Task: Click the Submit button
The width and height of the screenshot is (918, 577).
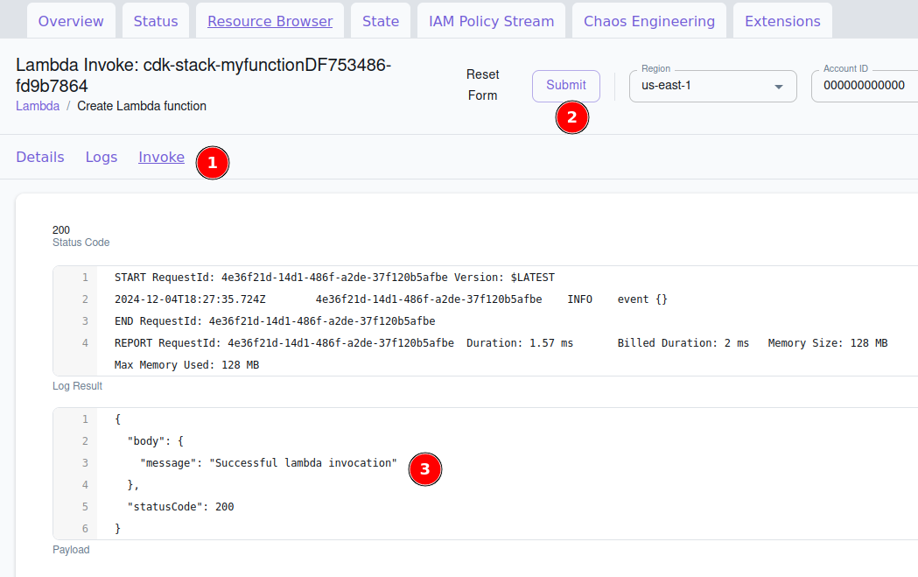Action: point(566,86)
